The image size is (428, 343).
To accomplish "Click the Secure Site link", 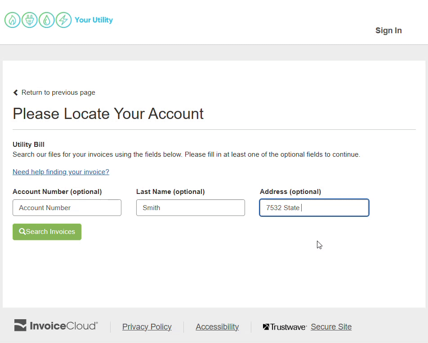I will click(331, 327).
